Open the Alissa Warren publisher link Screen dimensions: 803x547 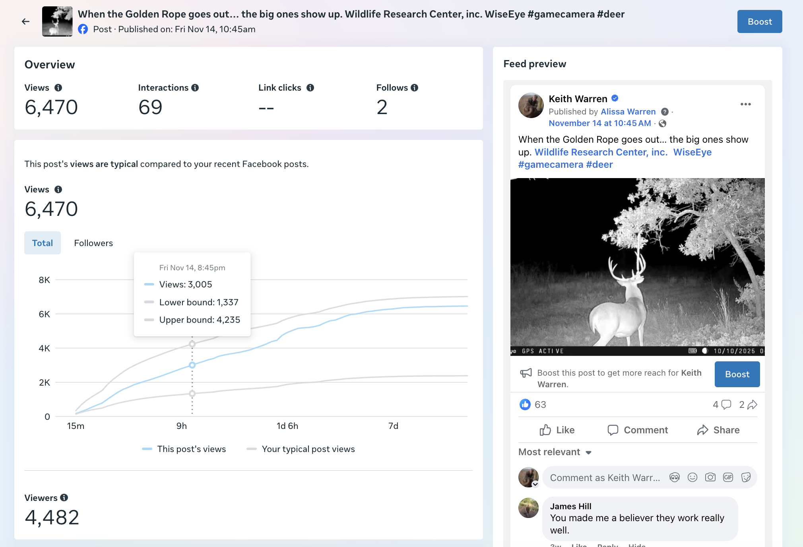coord(628,112)
